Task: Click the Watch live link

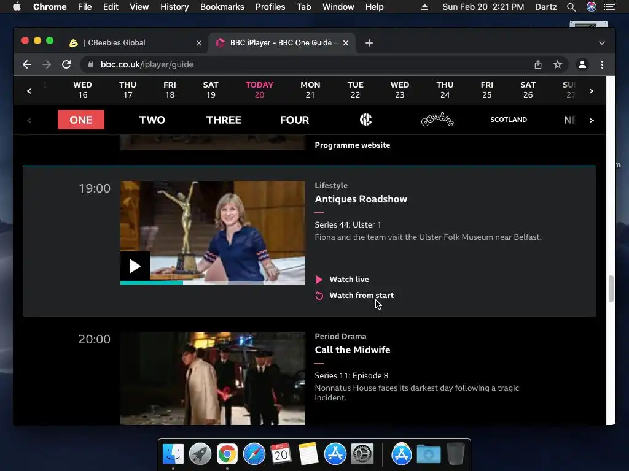Action: 349,280
